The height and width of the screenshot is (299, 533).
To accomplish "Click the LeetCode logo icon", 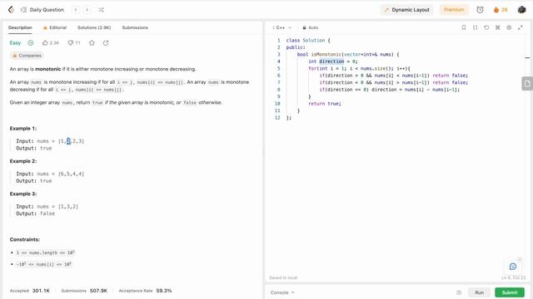I will coord(11,9).
